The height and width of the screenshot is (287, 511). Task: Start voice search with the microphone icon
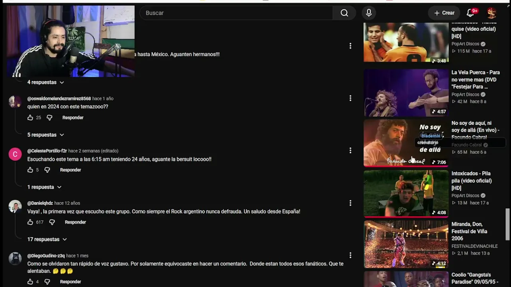[369, 13]
